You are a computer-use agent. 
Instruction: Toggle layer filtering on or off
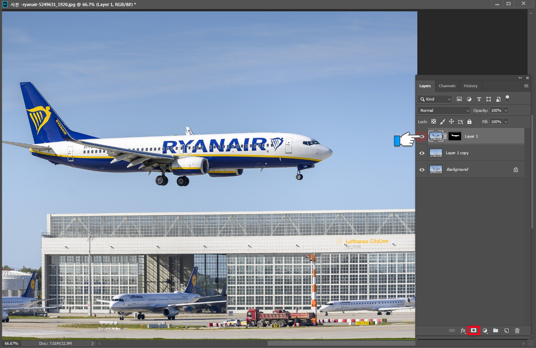coord(507,98)
